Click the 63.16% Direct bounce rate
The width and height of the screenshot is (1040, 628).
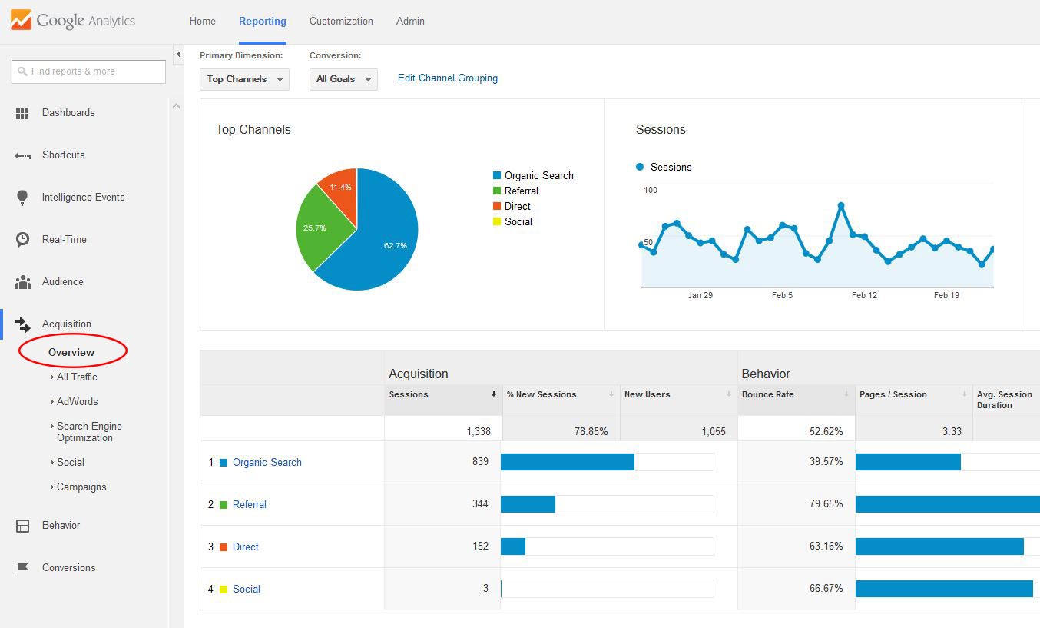click(x=826, y=547)
